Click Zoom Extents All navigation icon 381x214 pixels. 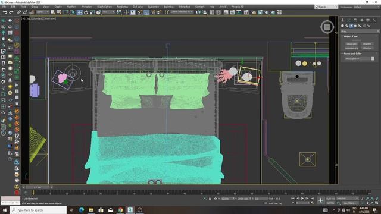(376, 199)
